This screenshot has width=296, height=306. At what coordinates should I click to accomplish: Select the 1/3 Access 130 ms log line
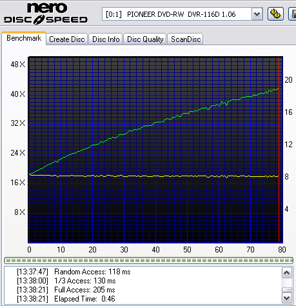(x=66, y=281)
